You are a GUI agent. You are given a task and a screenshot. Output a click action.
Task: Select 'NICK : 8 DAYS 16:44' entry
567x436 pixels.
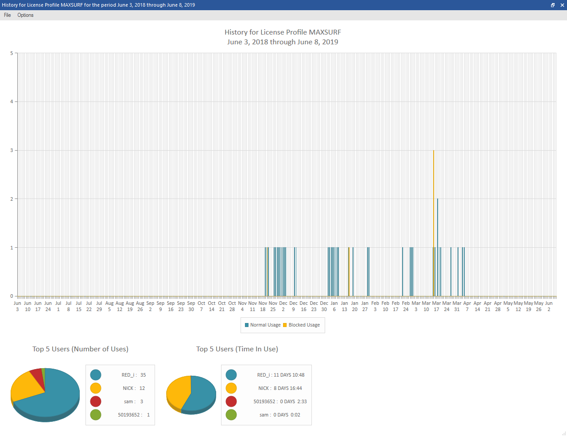[280, 388]
